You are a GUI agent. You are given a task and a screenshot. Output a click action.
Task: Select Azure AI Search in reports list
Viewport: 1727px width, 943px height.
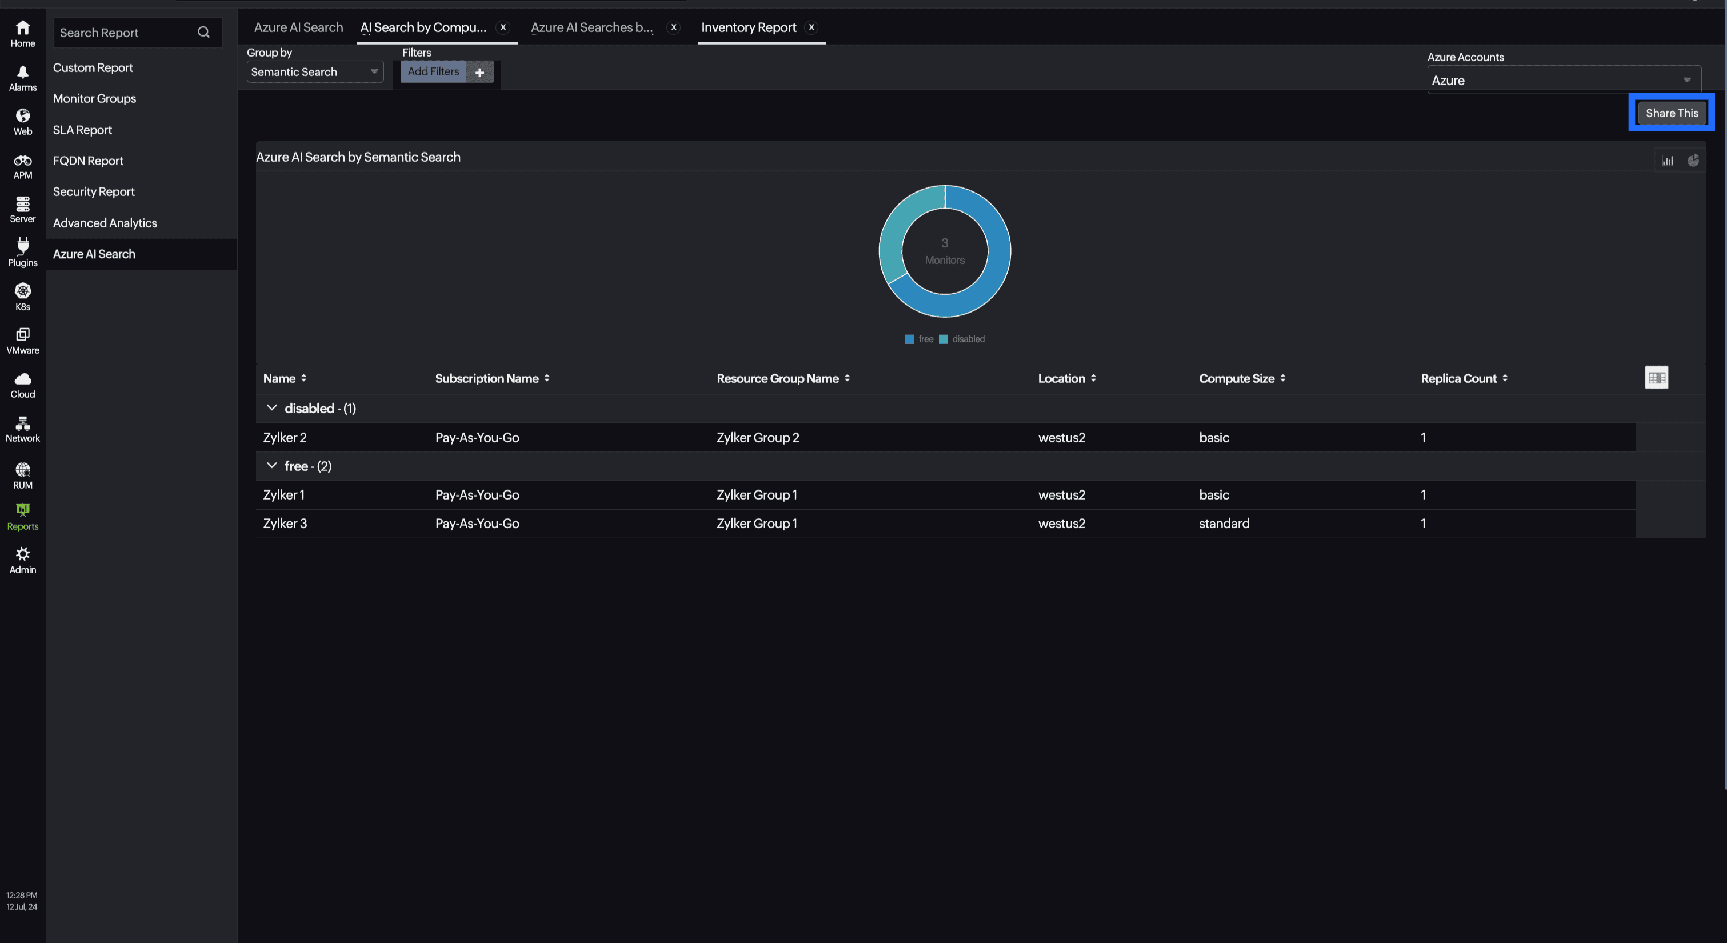coord(94,254)
